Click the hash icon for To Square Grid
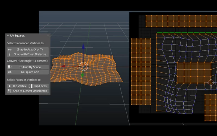The height and width of the screenshot is (136, 217). pyautogui.click(x=10, y=72)
